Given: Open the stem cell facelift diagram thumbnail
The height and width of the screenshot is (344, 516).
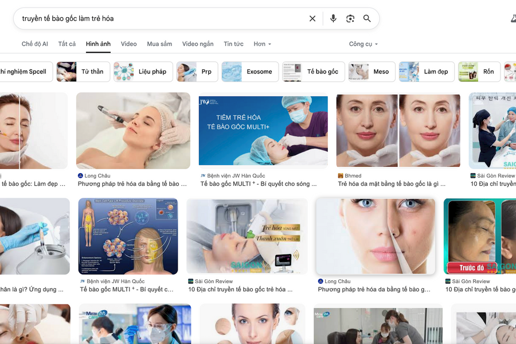Looking at the screenshot, I should 128,236.
